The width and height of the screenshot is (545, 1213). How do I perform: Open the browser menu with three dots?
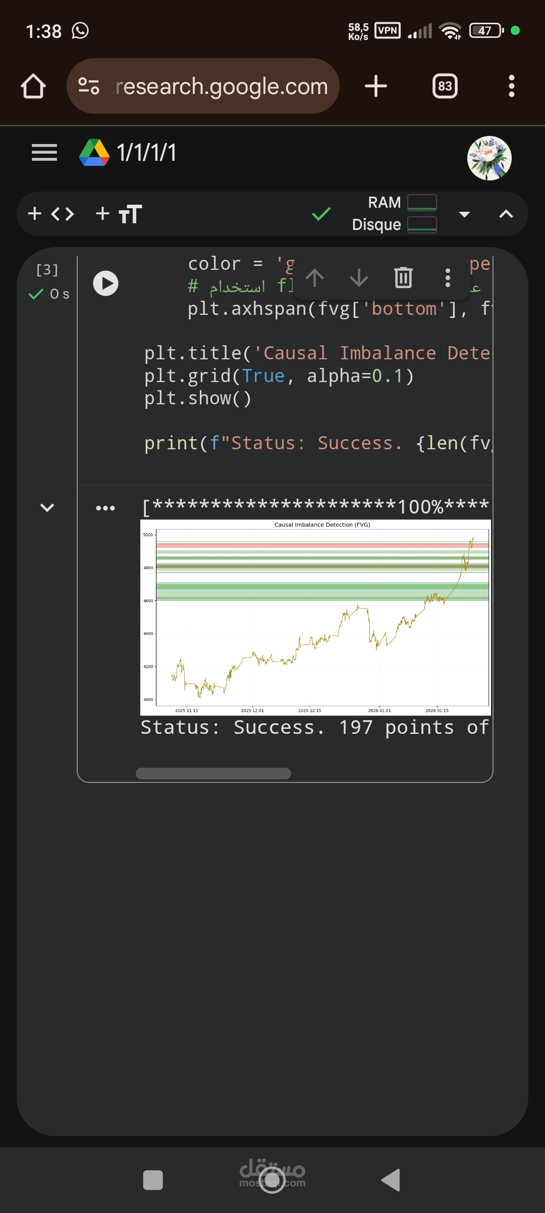click(x=511, y=86)
